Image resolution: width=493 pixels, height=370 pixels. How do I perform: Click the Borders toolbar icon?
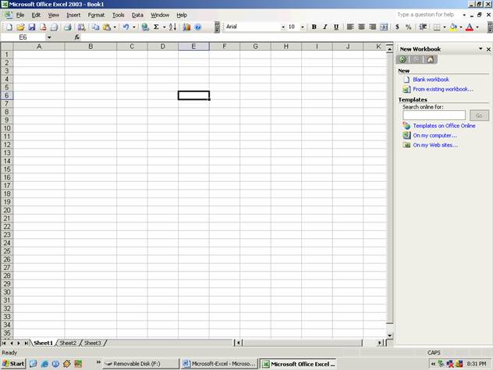(437, 27)
